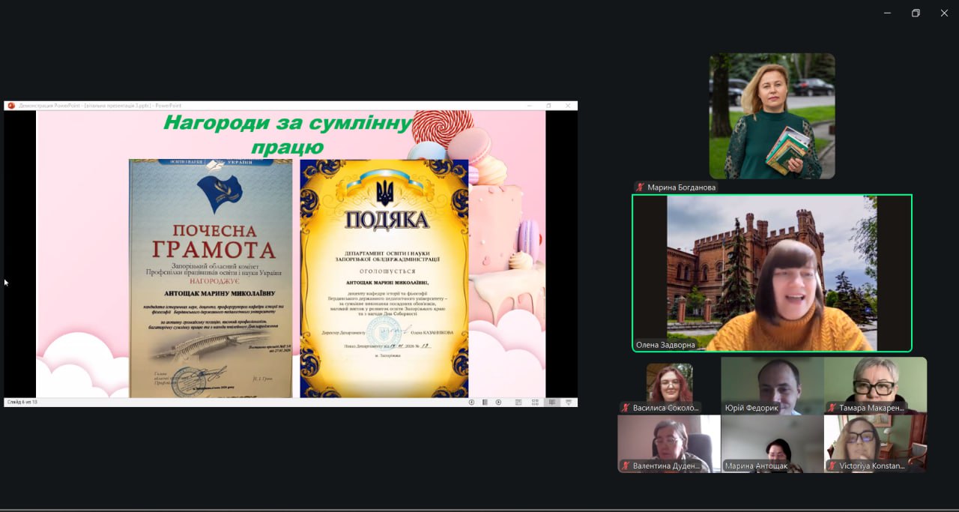This screenshot has width=959, height=512.
Task: Go to the previous slide in the status bar
Action: pos(471,403)
